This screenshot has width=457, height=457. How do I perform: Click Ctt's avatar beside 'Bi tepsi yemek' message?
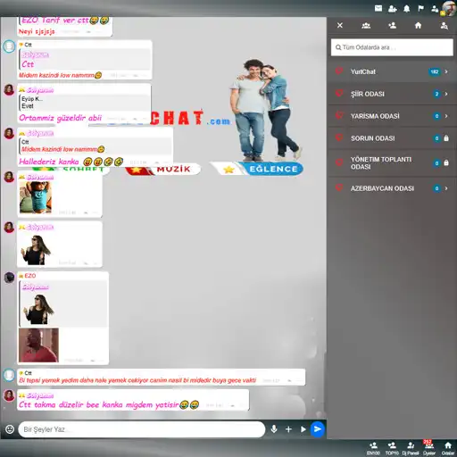coord(9,375)
